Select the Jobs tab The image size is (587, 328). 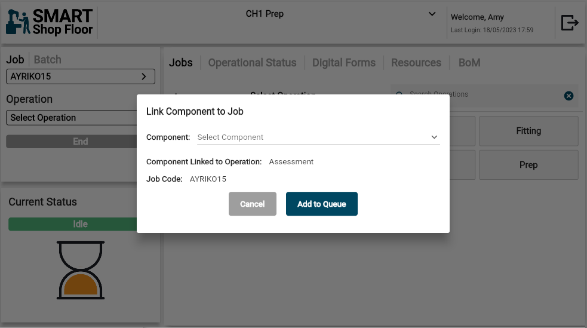point(180,63)
